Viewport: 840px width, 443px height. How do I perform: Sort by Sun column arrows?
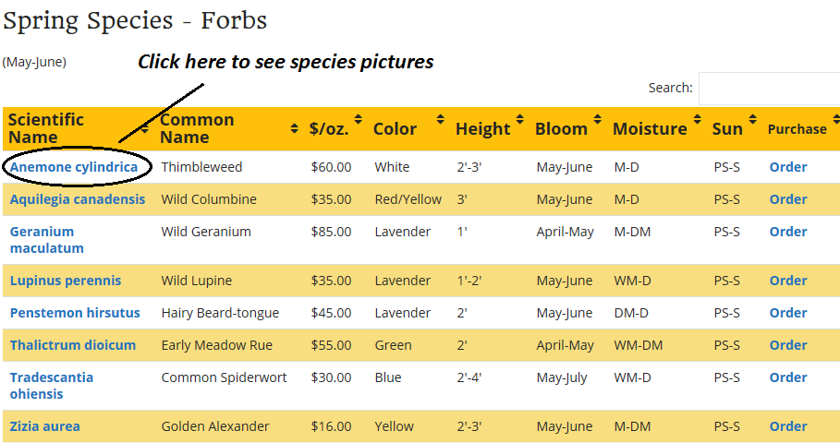753,119
